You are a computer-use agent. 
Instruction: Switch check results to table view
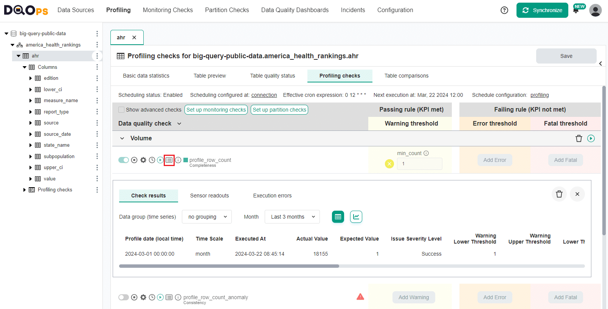[x=338, y=217]
